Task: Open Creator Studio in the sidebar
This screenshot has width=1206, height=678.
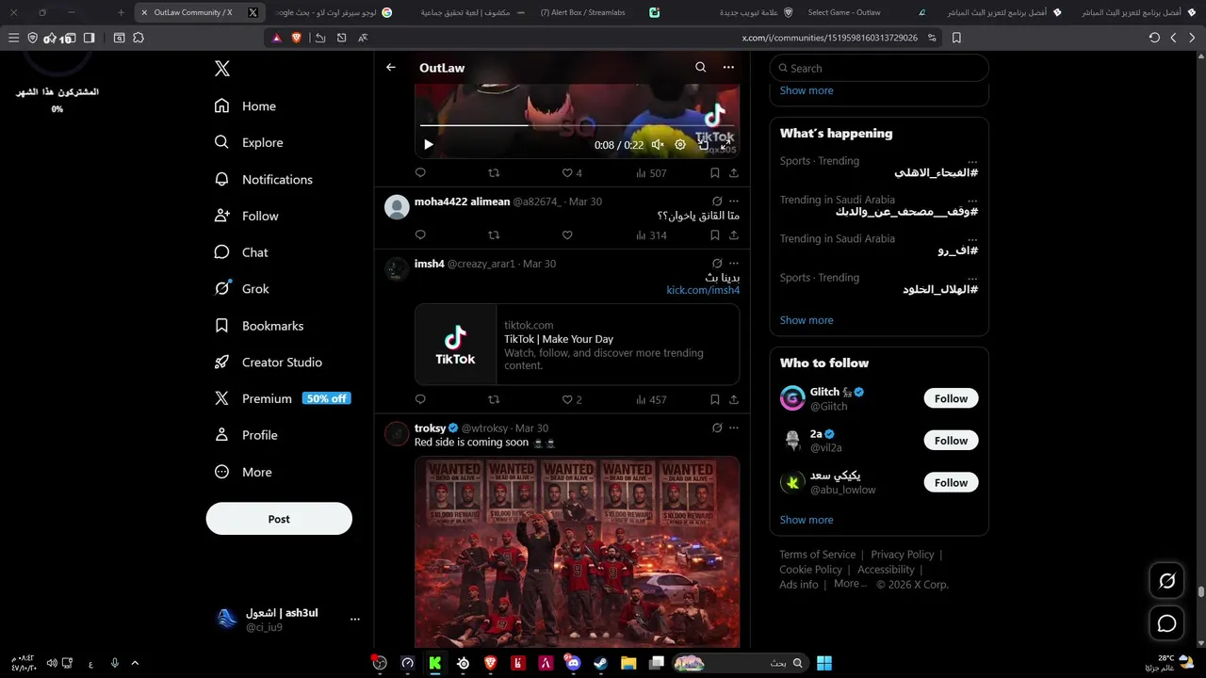Action: [269, 362]
